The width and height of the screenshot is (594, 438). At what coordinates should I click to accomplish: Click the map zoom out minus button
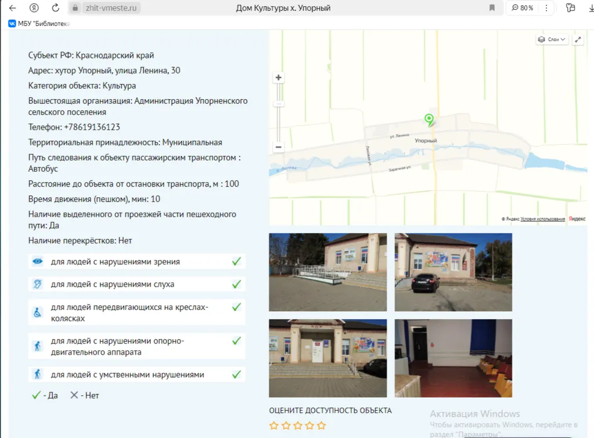[278, 147]
